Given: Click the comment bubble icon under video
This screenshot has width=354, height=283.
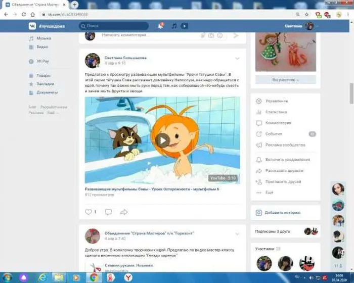Looking at the screenshot, I should pyautogui.click(x=108, y=212).
